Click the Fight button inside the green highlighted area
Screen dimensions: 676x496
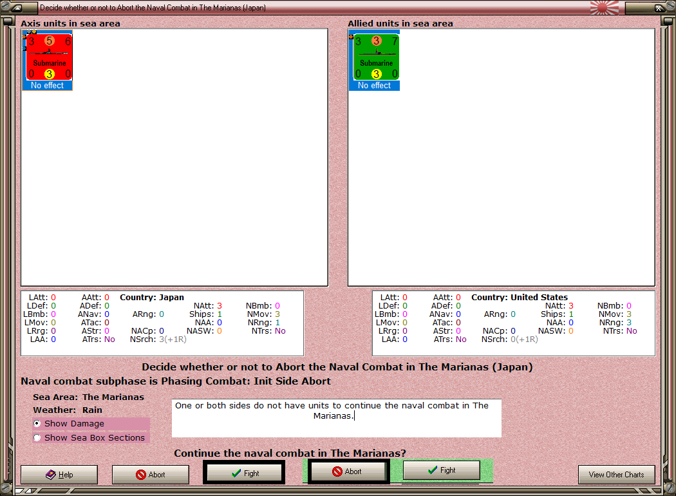442,470
